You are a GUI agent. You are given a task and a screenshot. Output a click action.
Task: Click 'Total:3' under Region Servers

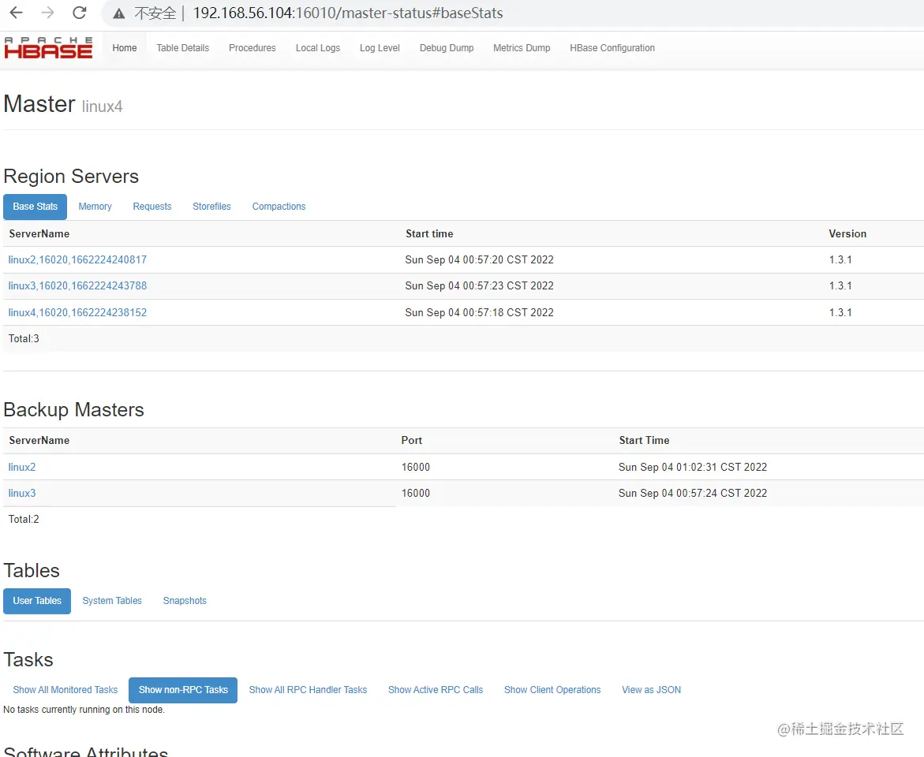(24, 339)
